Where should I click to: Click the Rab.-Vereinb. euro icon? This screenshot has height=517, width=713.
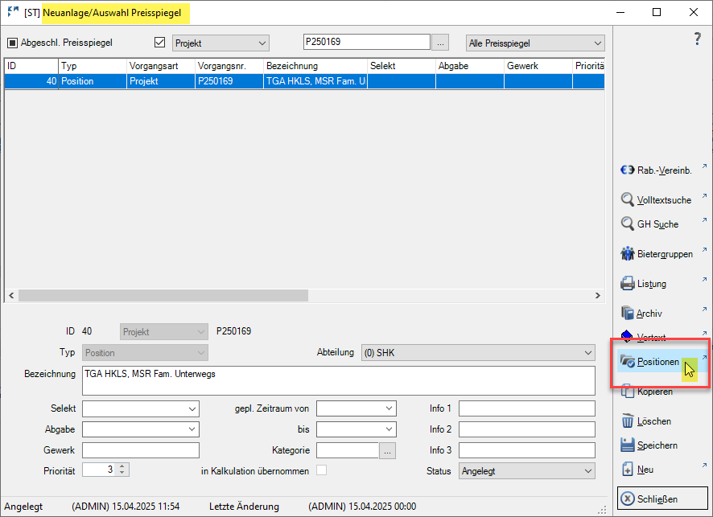point(628,170)
